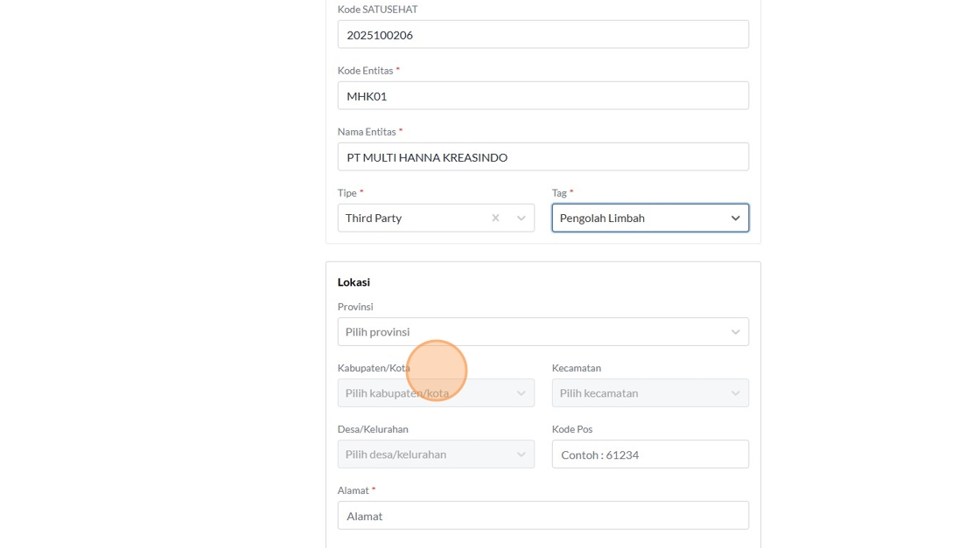The width and height of the screenshot is (980, 548).
Task: Click the Kode SATUSEHAT input field
Action: coord(542,35)
